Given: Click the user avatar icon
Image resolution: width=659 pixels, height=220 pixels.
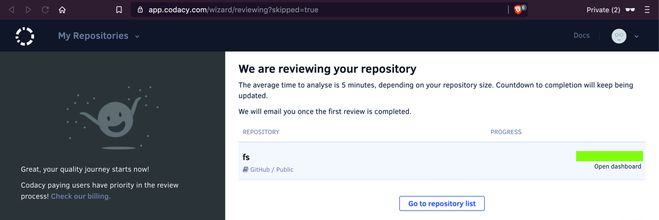Looking at the screenshot, I should tap(619, 36).
